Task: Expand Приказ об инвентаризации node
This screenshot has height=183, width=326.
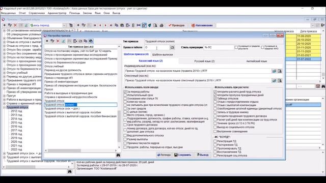Action: [x=5, y=88]
